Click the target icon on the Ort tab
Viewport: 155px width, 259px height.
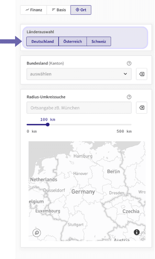77,10
